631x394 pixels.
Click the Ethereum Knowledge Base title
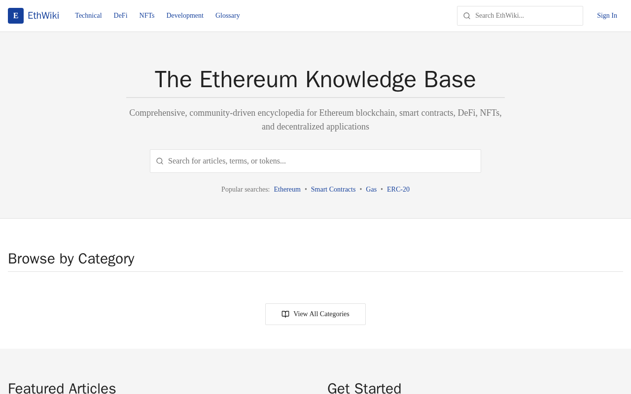(x=315, y=79)
